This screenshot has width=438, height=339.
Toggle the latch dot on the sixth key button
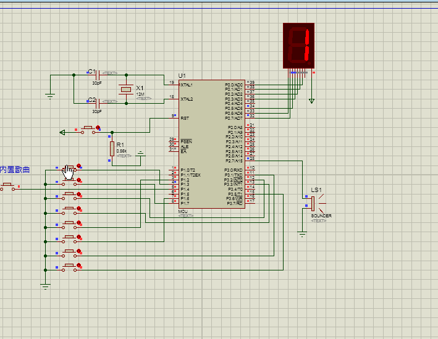[x=79, y=236]
